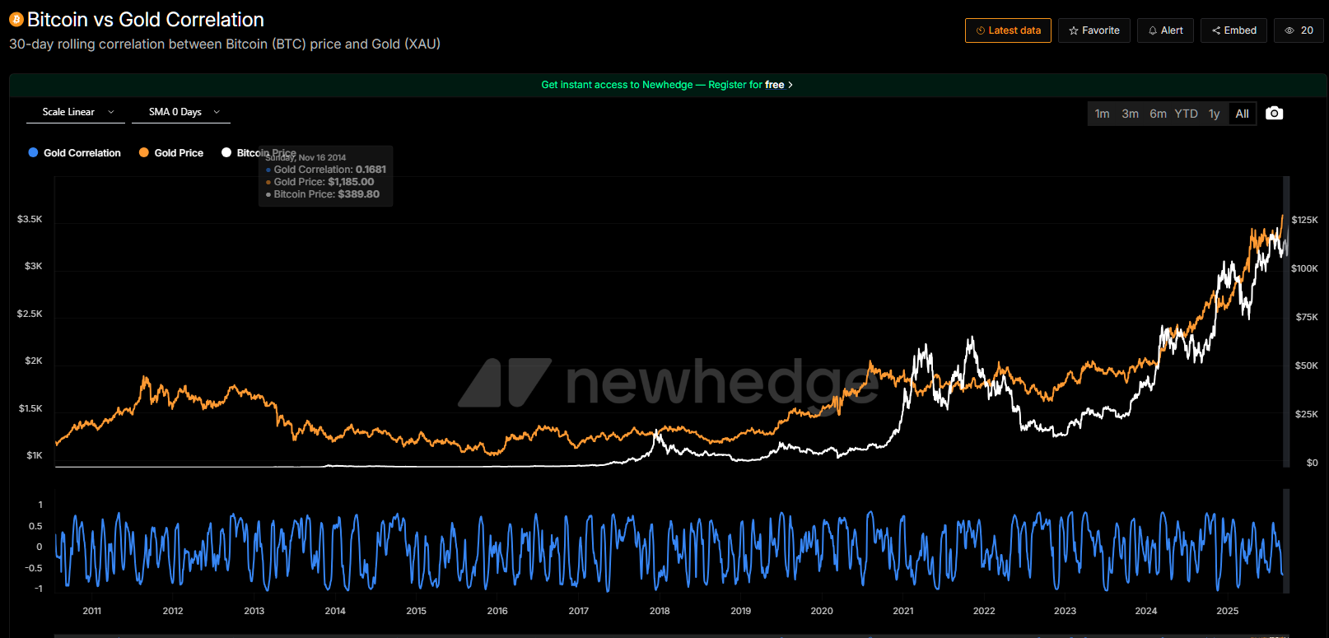Click the star icon in Favorite

click(x=1074, y=30)
